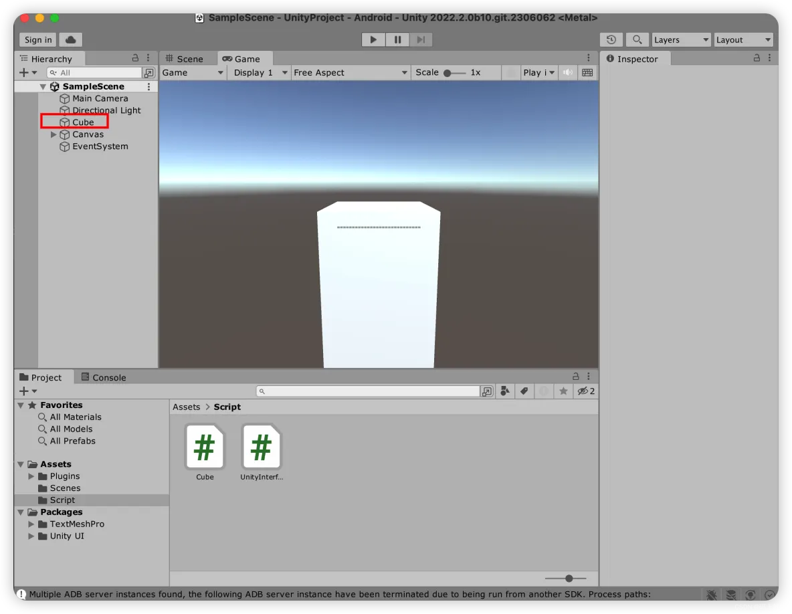Click the Step frame button
Image resolution: width=792 pixels, height=614 pixels.
click(421, 39)
